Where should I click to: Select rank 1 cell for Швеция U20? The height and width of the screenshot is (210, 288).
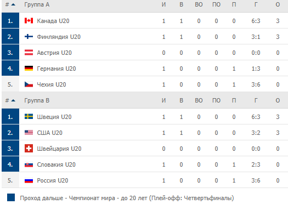(x=10, y=116)
